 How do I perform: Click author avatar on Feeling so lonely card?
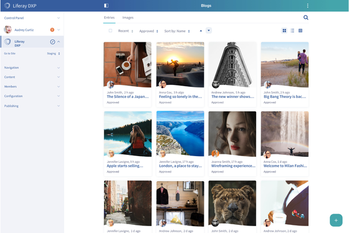(x=163, y=84)
